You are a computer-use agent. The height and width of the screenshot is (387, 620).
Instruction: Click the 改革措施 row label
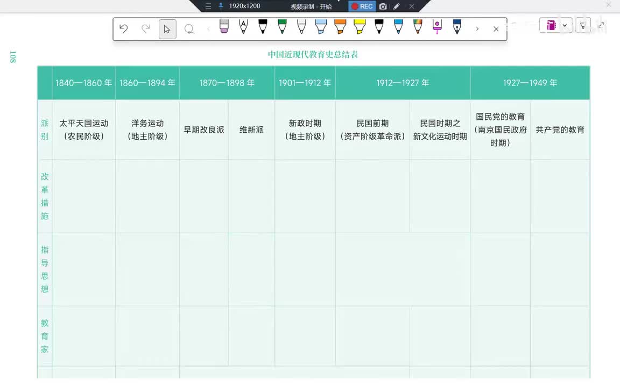click(45, 196)
